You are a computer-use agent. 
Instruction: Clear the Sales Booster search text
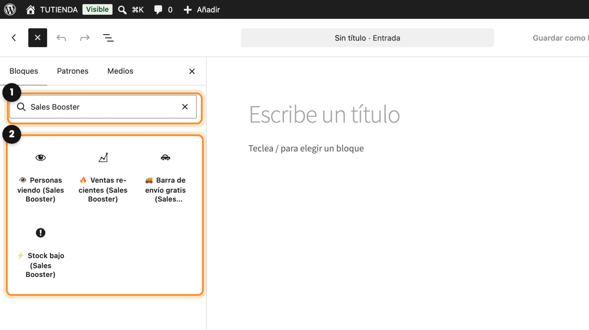coord(185,106)
